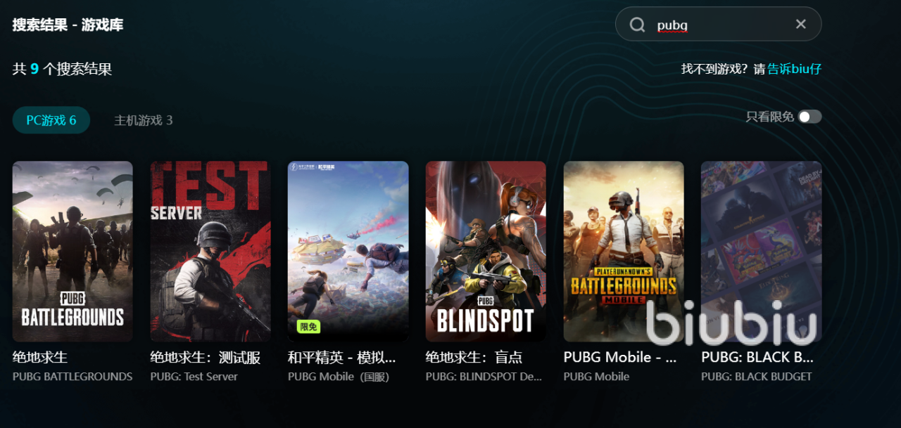Image resolution: width=901 pixels, height=428 pixels.
Task: Toggle the 只看限免 switch
Action: [x=809, y=117]
